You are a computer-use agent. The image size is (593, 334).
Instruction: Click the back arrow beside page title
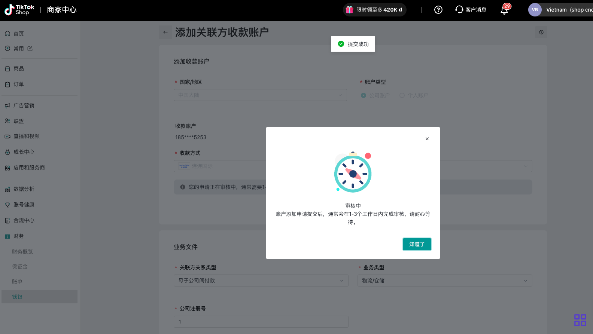point(165,32)
